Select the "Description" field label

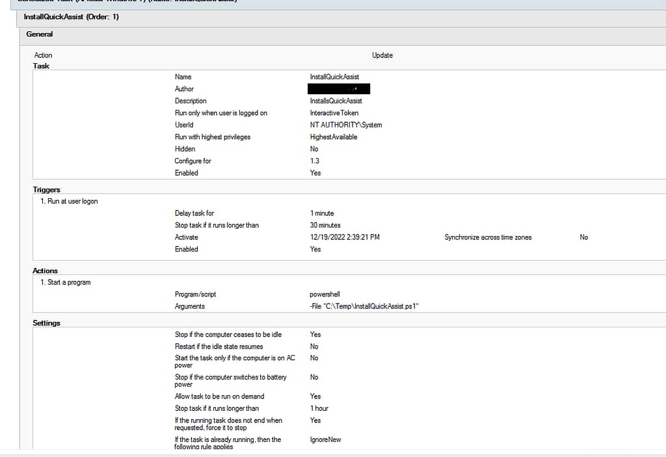coord(191,101)
